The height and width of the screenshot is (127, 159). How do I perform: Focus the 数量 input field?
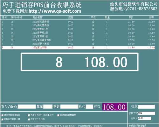48,107
